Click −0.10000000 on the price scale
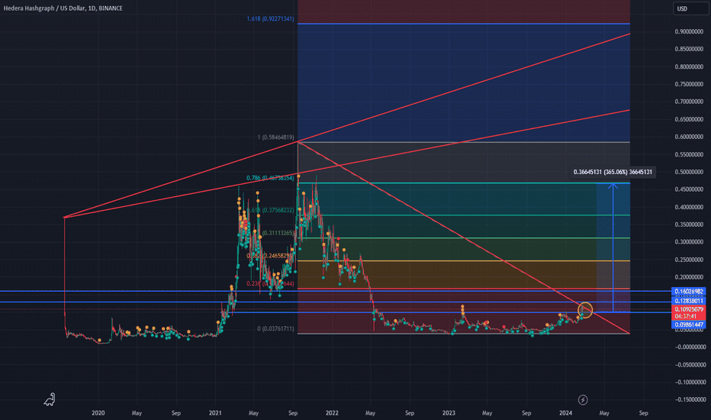This screenshot has height=420, width=711. [x=689, y=383]
